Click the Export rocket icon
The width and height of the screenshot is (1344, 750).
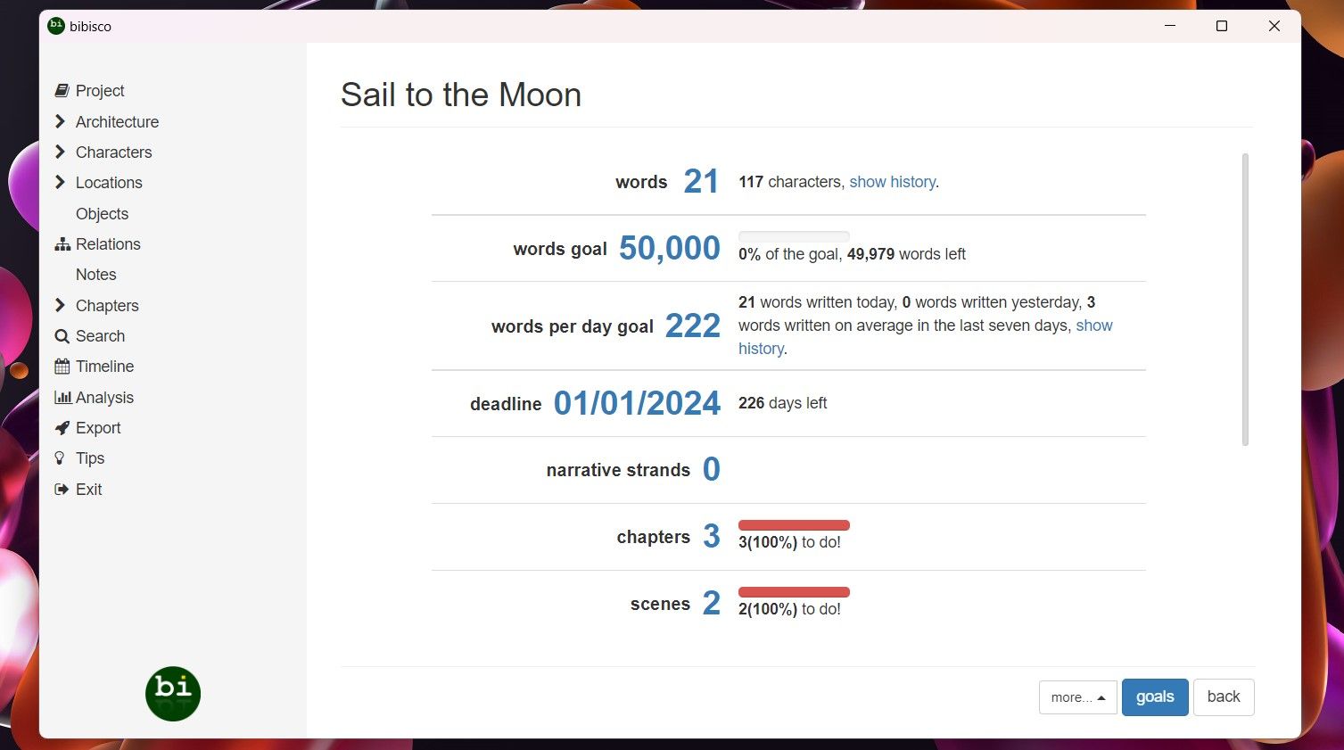tap(62, 428)
